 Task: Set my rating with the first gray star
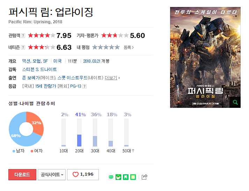(x=95, y=47)
